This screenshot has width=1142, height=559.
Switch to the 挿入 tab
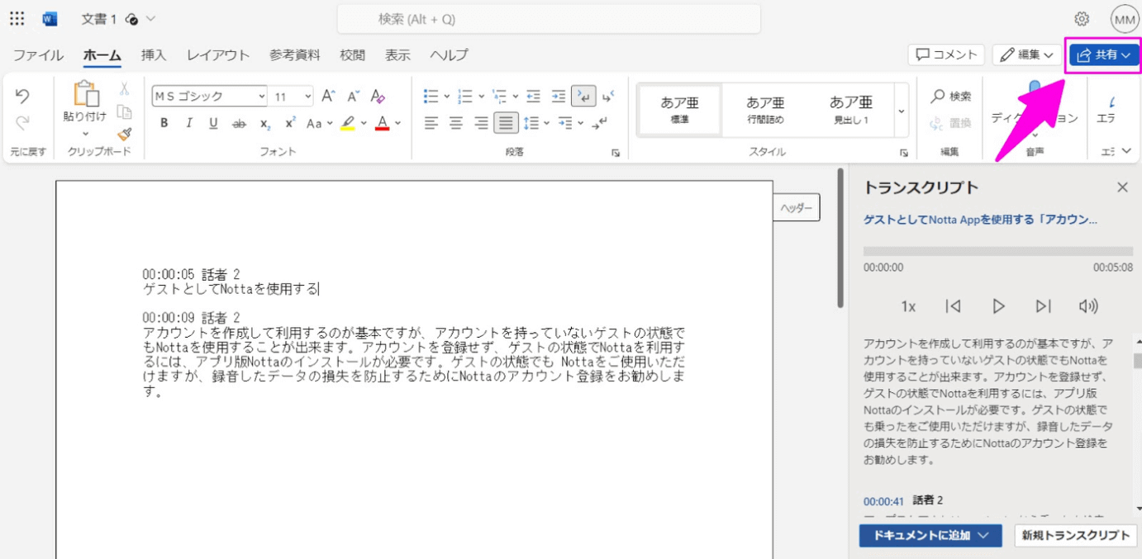[x=154, y=55]
